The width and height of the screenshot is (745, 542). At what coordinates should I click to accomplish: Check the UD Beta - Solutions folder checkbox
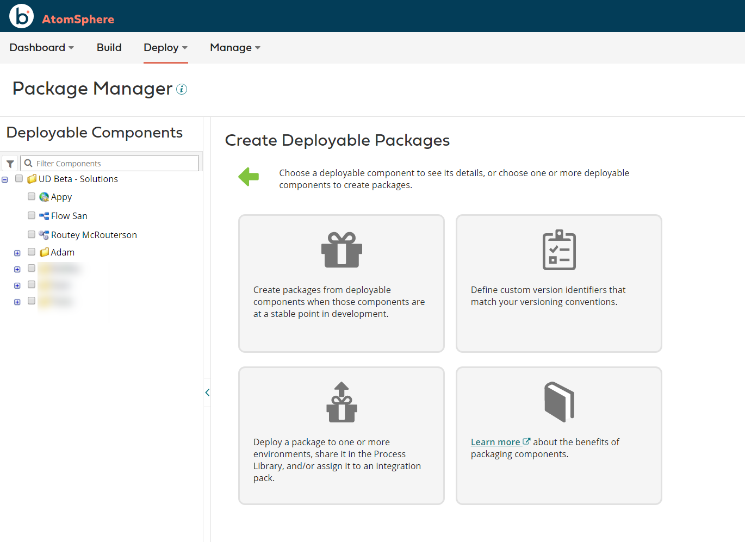[19, 178]
